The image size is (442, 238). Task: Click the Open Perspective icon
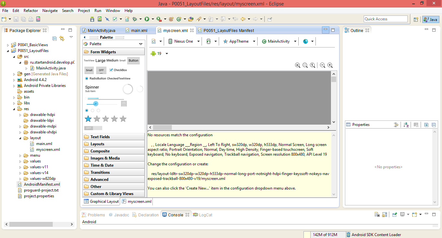click(x=416, y=19)
